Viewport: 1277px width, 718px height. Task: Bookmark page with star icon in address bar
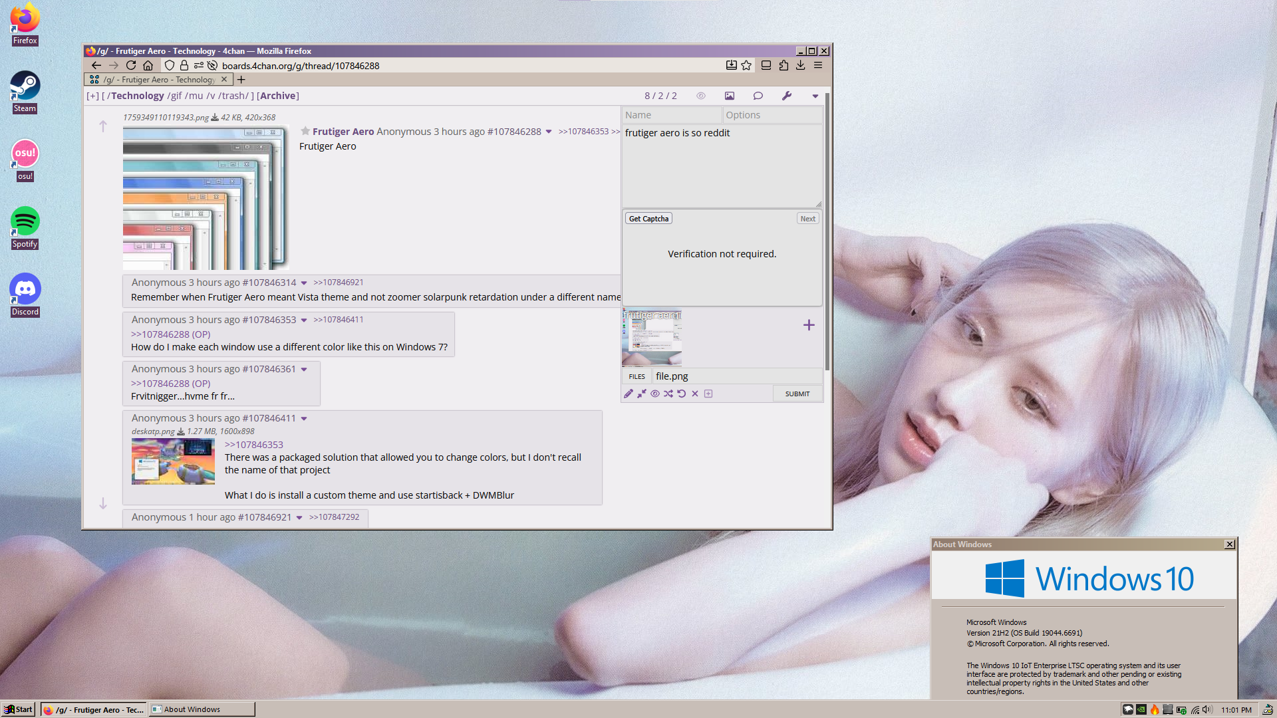[x=746, y=65]
